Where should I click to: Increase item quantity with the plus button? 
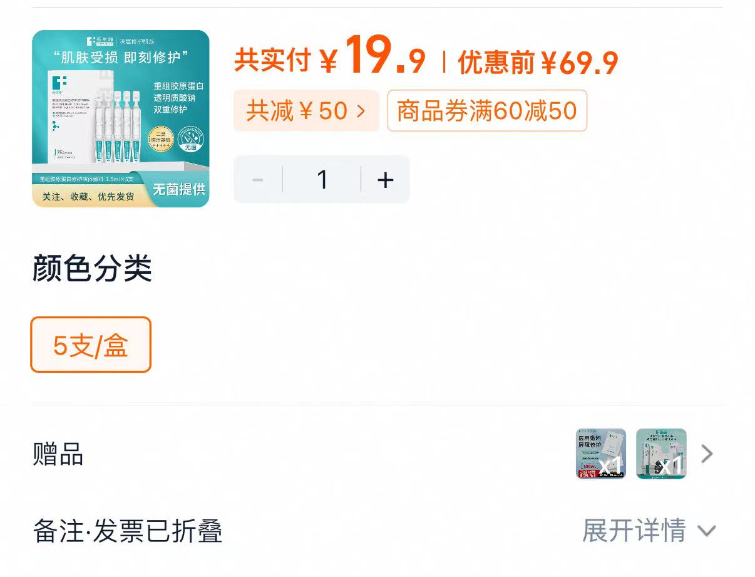point(386,179)
